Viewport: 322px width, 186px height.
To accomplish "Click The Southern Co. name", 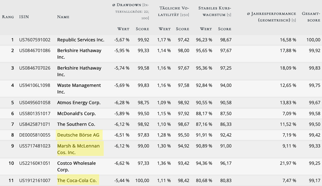I will click(76, 124).
